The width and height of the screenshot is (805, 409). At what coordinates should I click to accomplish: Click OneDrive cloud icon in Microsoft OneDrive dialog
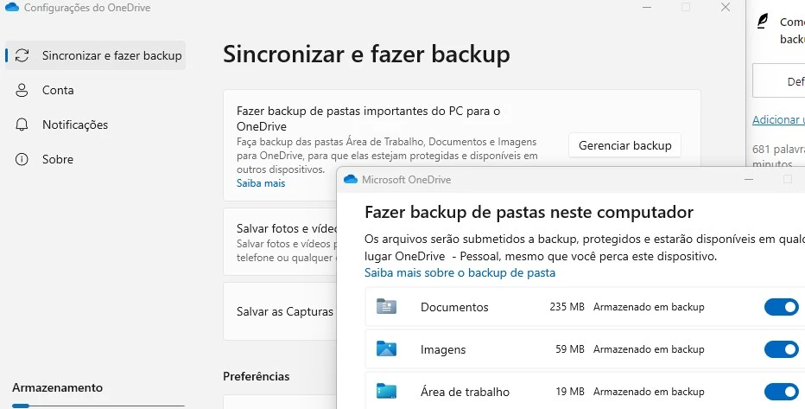click(351, 179)
